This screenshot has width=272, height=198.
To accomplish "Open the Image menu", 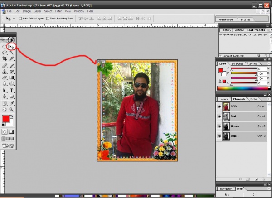I will (x=27, y=11).
